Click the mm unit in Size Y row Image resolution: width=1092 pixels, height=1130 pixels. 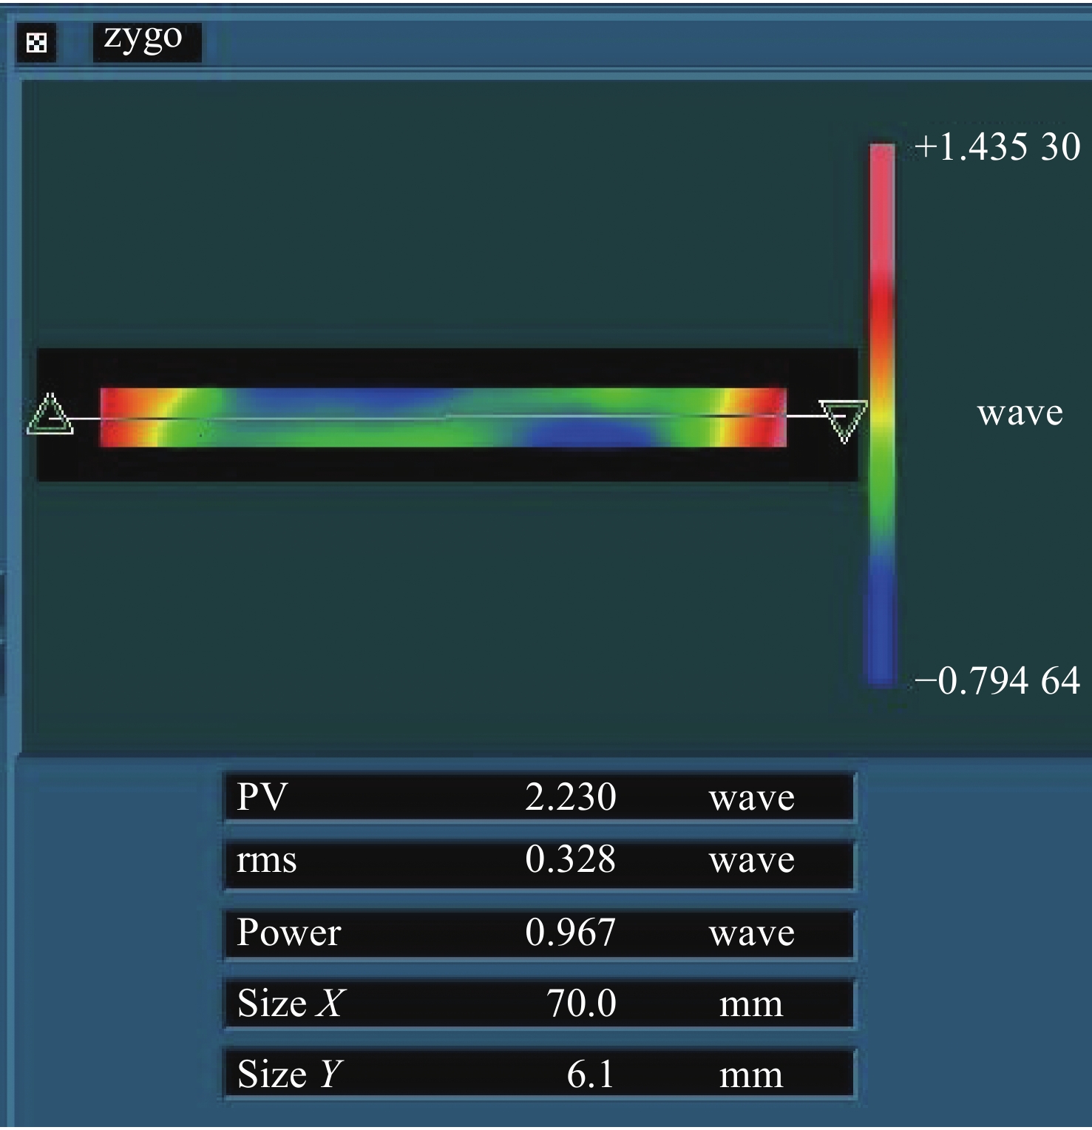coord(751,1076)
